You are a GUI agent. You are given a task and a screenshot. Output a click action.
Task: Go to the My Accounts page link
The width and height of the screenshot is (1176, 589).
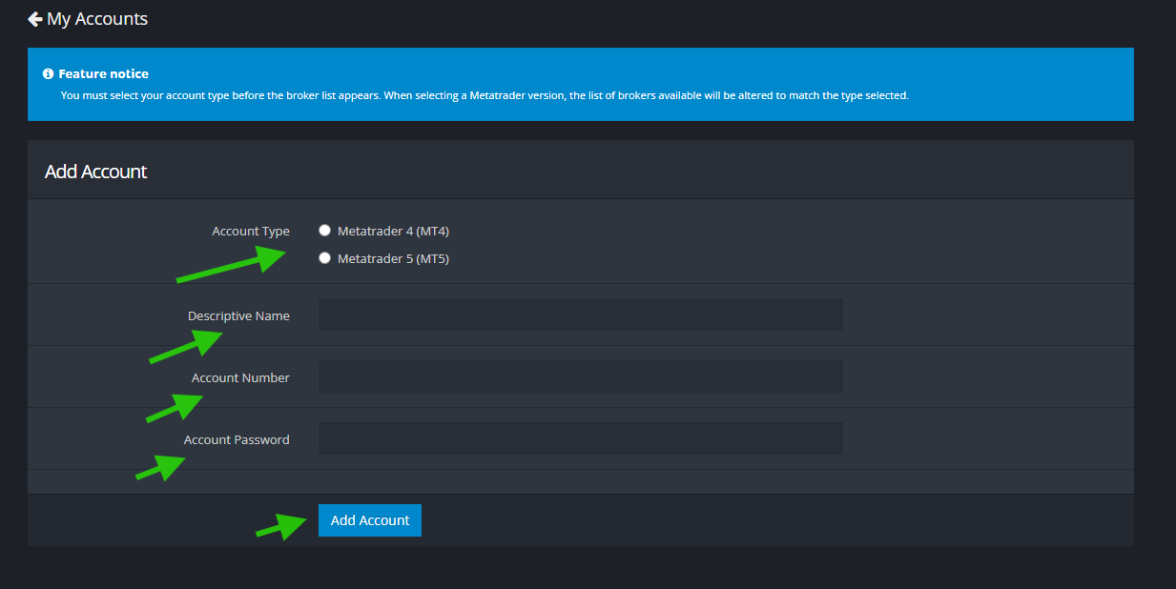[96, 19]
